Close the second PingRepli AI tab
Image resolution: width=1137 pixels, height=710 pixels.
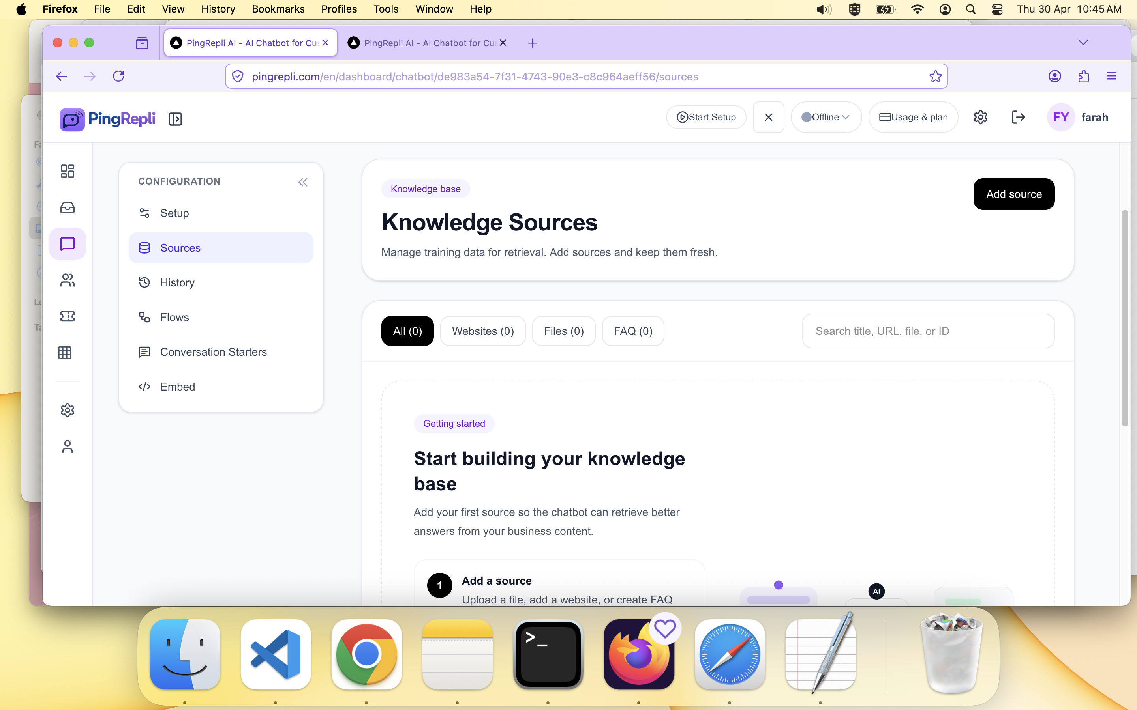[503, 43]
